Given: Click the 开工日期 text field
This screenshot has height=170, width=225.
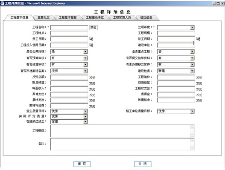Looking at the screenshot, I should coord(69,39).
